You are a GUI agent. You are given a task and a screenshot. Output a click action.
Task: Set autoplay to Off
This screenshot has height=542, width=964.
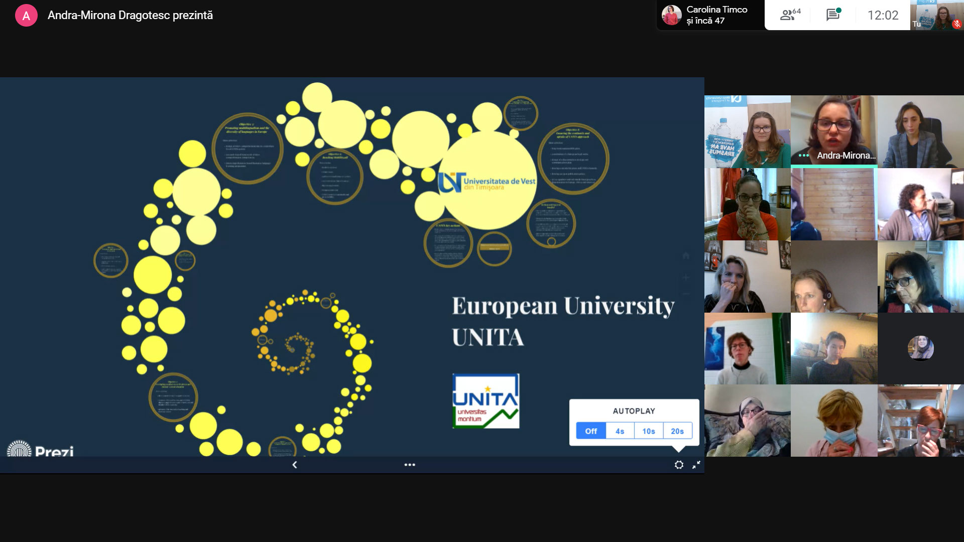click(591, 431)
